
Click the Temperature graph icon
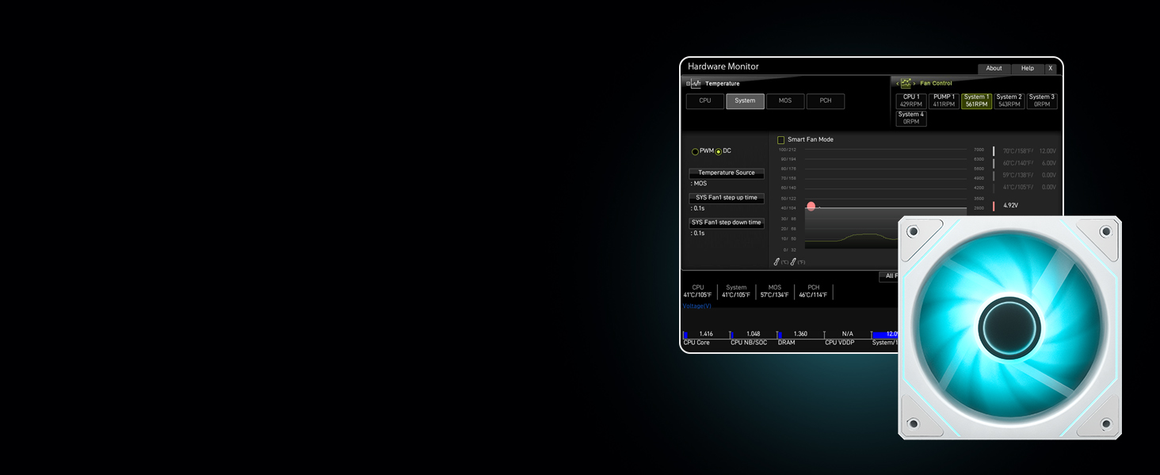pyautogui.click(x=696, y=83)
